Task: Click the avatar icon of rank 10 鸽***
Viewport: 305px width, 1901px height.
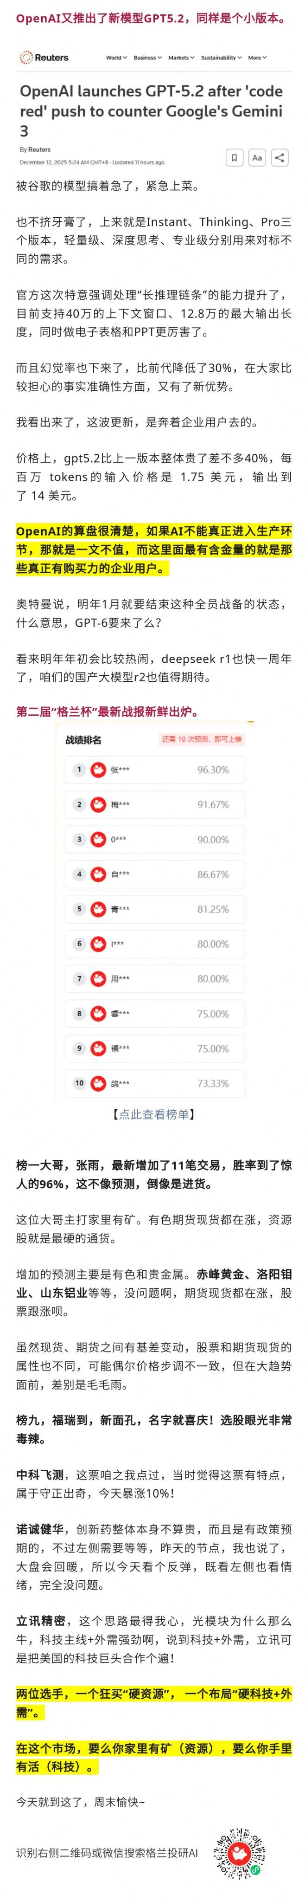Action: pos(98,1083)
